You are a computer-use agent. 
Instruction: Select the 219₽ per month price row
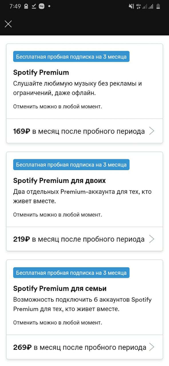pos(85,239)
